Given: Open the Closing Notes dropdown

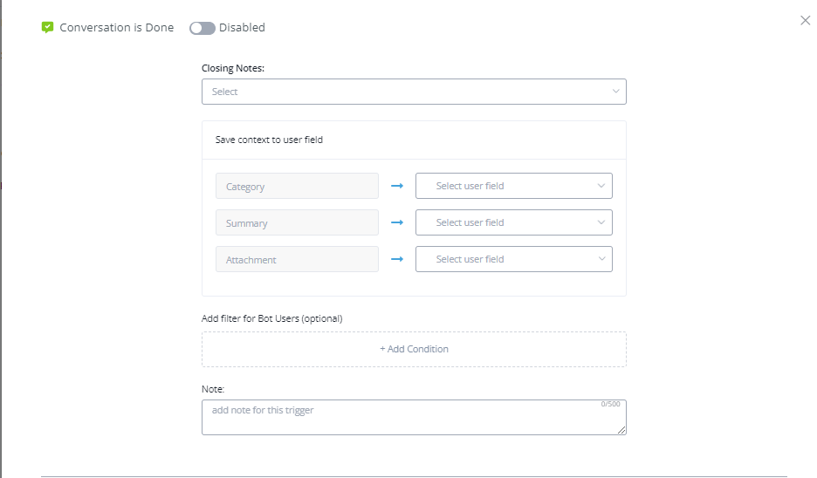Looking at the screenshot, I should coord(413,92).
